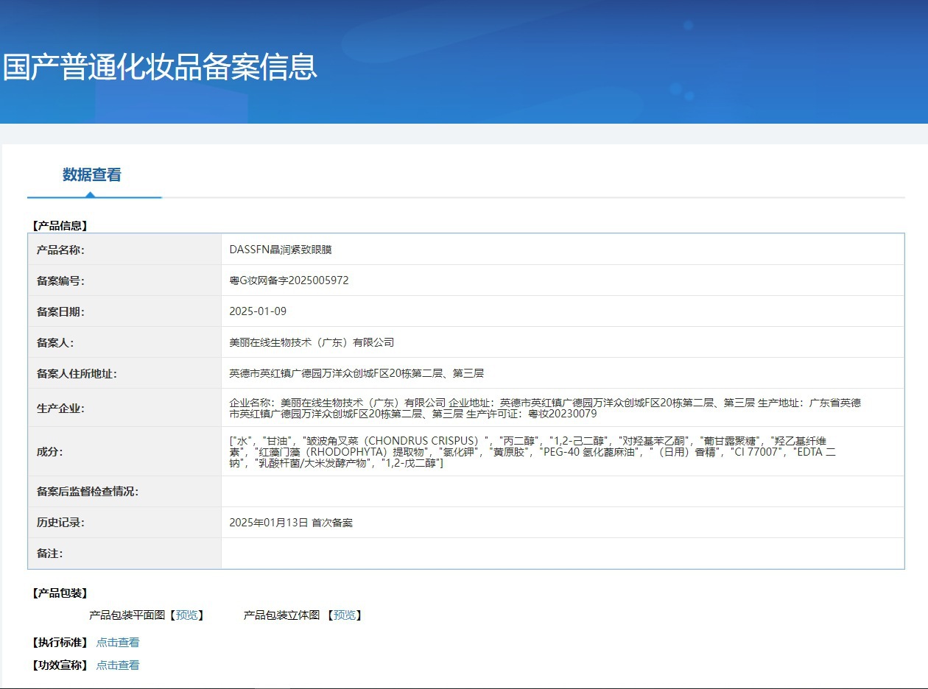Click the page title 国产普通化妆品备案信息
The width and height of the screenshot is (928, 689).
coord(160,66)
